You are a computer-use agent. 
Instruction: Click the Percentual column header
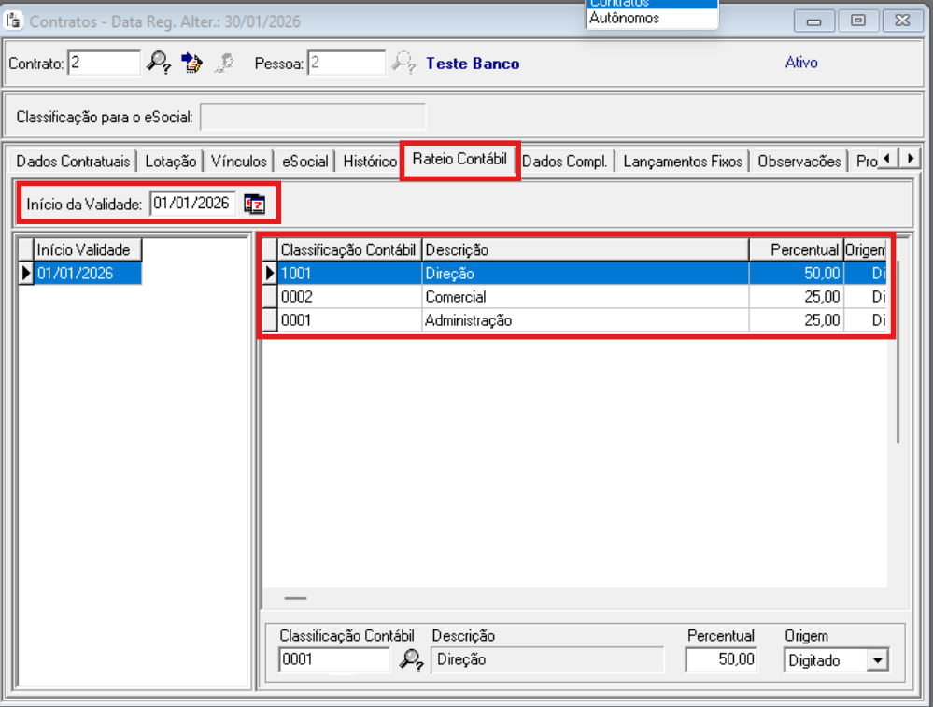[796, 249]
